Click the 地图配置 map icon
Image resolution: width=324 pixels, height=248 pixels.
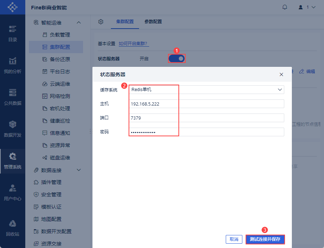tap(36, 219)
